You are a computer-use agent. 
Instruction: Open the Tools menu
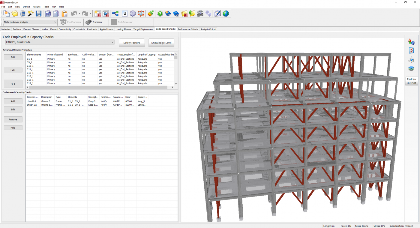[46, 7]
